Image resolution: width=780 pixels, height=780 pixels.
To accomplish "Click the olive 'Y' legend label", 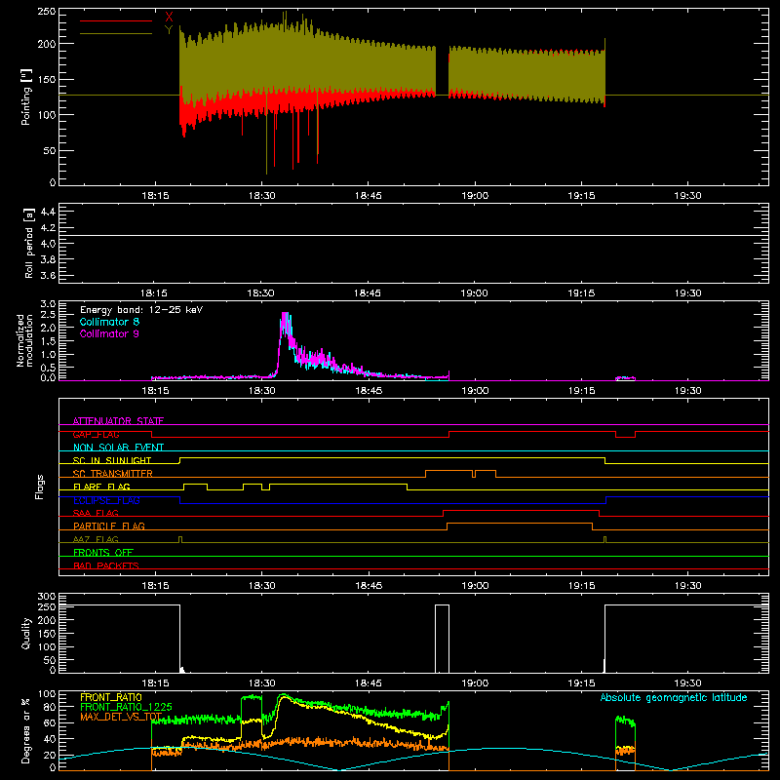I will coord(169,30).
